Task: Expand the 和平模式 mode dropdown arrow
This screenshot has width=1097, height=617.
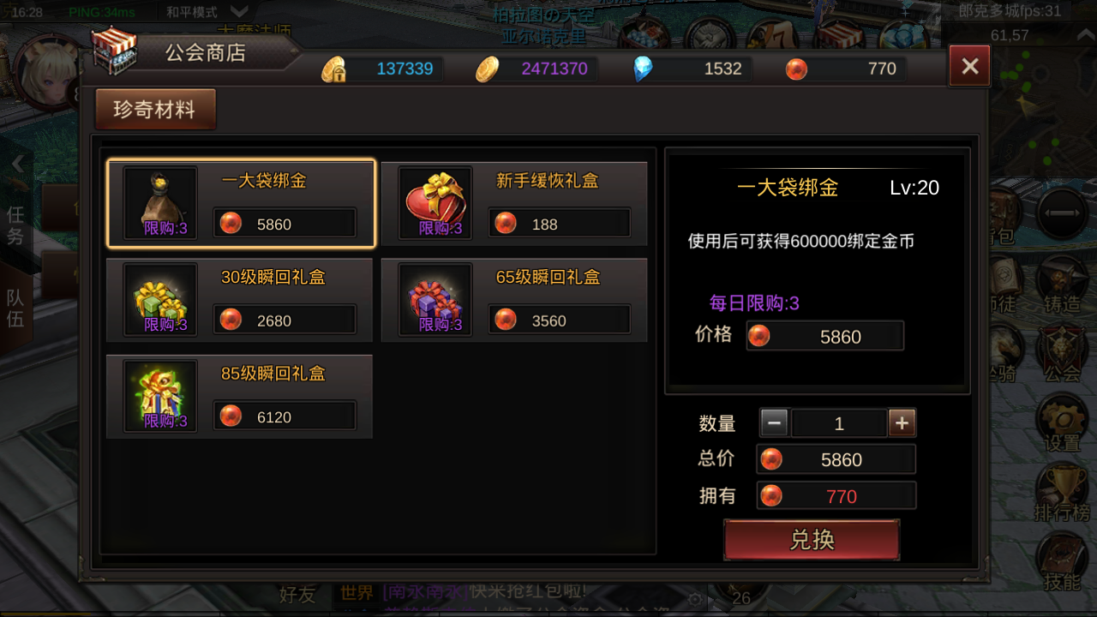Action: tap(240, 12)
